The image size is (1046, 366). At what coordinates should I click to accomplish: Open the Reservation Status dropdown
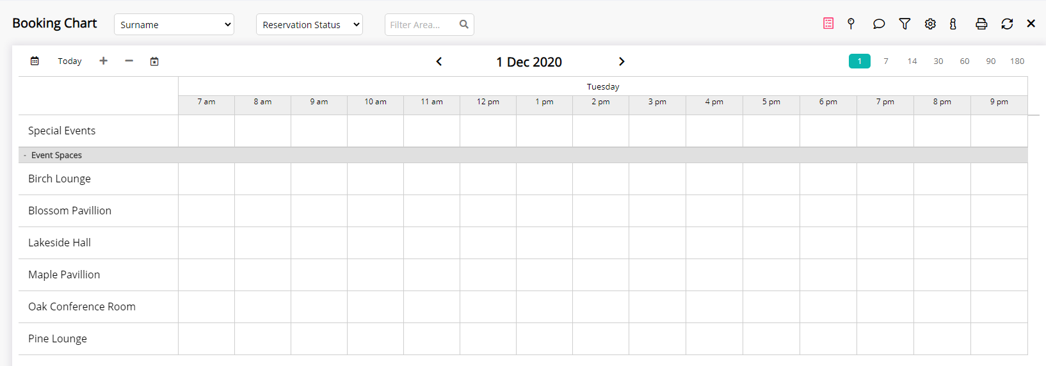click(309, 25)
